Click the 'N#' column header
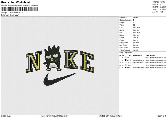This screenshot has height=118, width=167. click(123, 55)
